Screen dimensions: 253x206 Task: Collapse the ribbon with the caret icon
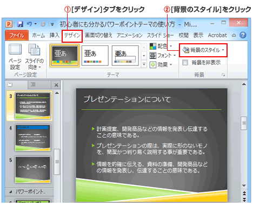click(234, 35)
